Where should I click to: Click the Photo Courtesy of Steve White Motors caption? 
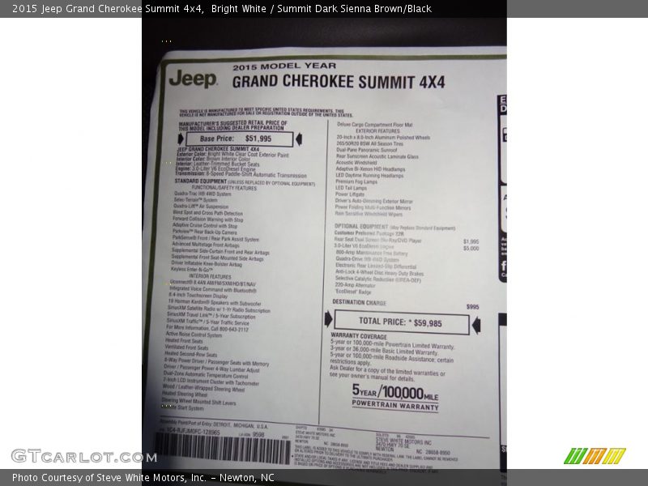pyautogui.click(x=143, y=478)
